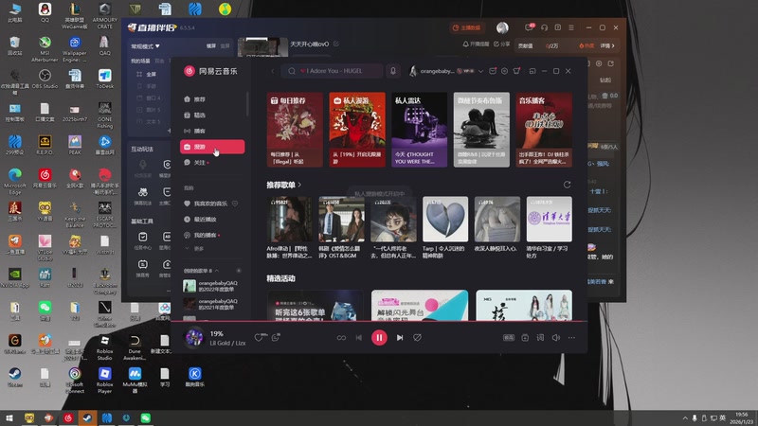Open the 解锁闪光舞台 activity banner

(x=420, y=305)
